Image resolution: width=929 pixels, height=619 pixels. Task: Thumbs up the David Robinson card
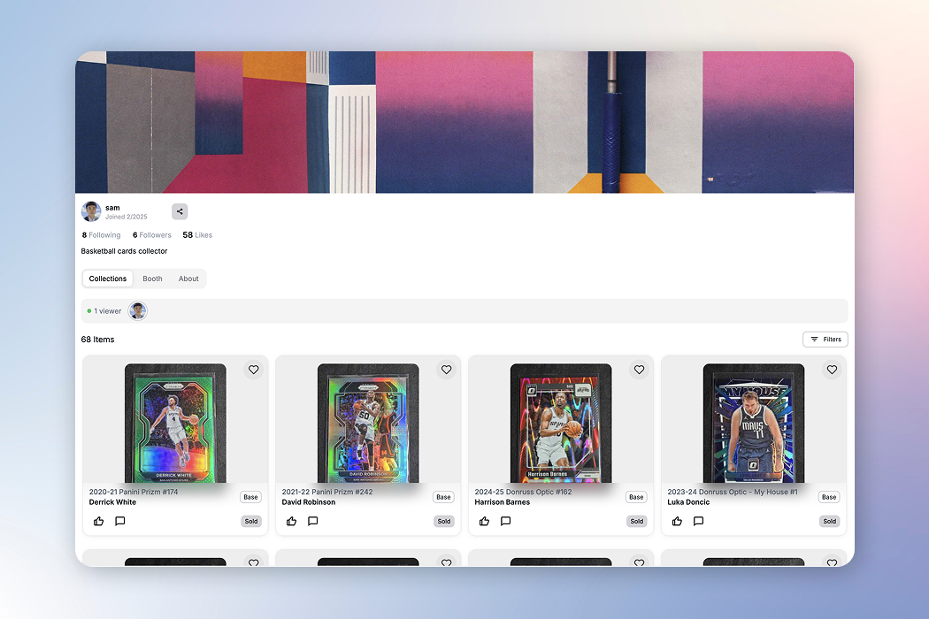291,521
